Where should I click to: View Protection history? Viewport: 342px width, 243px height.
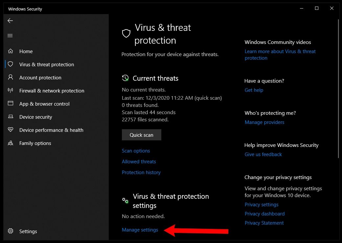141,172
